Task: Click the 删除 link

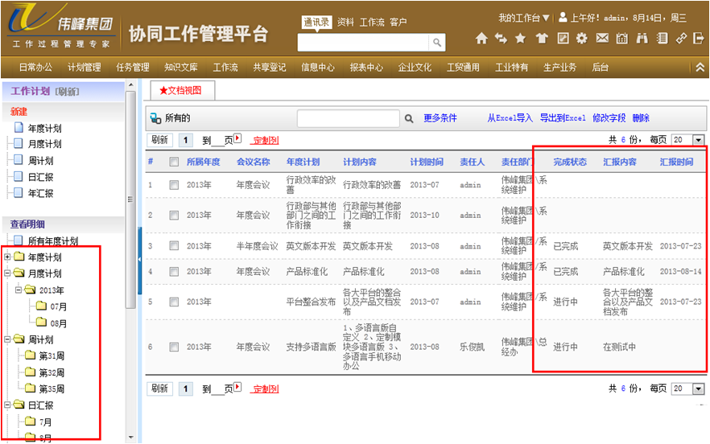Action: (641, 118)
